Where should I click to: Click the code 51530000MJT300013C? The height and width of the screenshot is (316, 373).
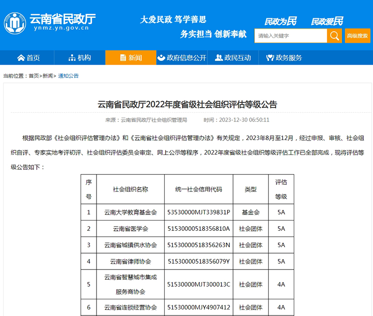click(x=199, y=284)
